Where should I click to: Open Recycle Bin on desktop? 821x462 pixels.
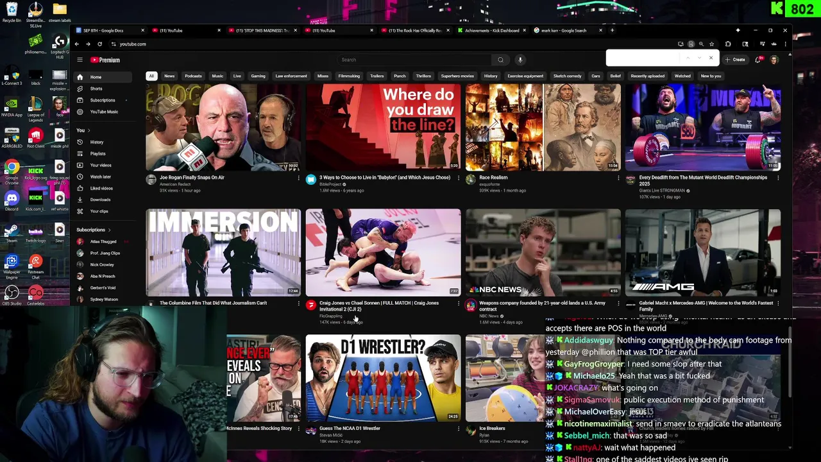click(12, 13)
